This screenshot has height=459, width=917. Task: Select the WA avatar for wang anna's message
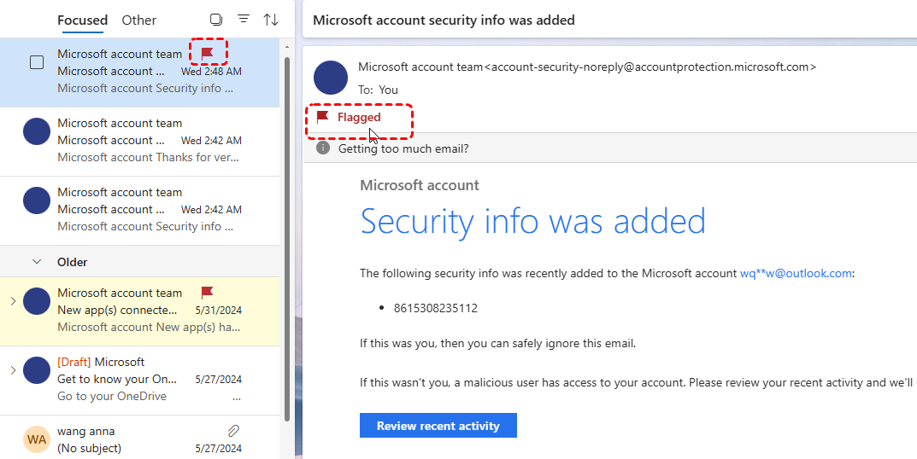37,439
